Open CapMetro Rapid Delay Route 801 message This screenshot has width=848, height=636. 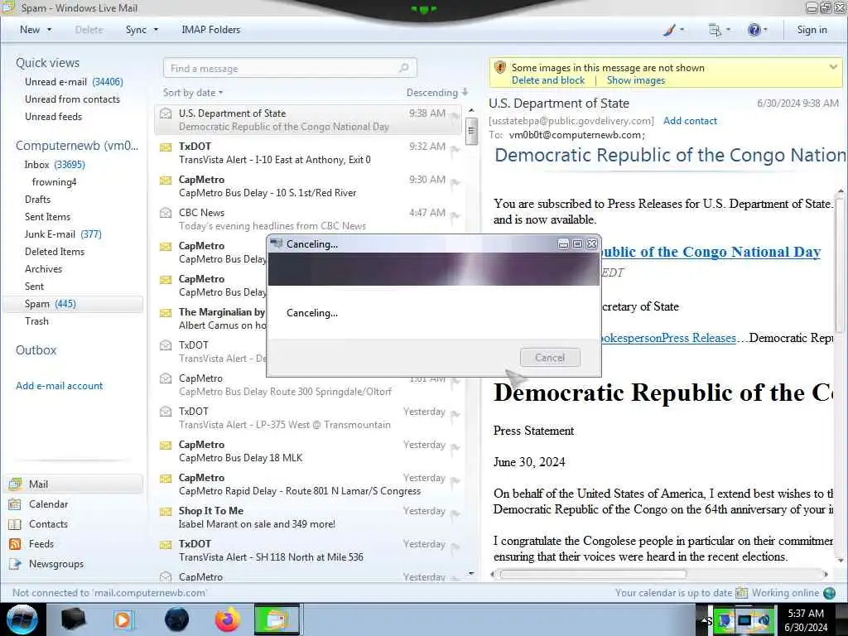tap(310, 484)
